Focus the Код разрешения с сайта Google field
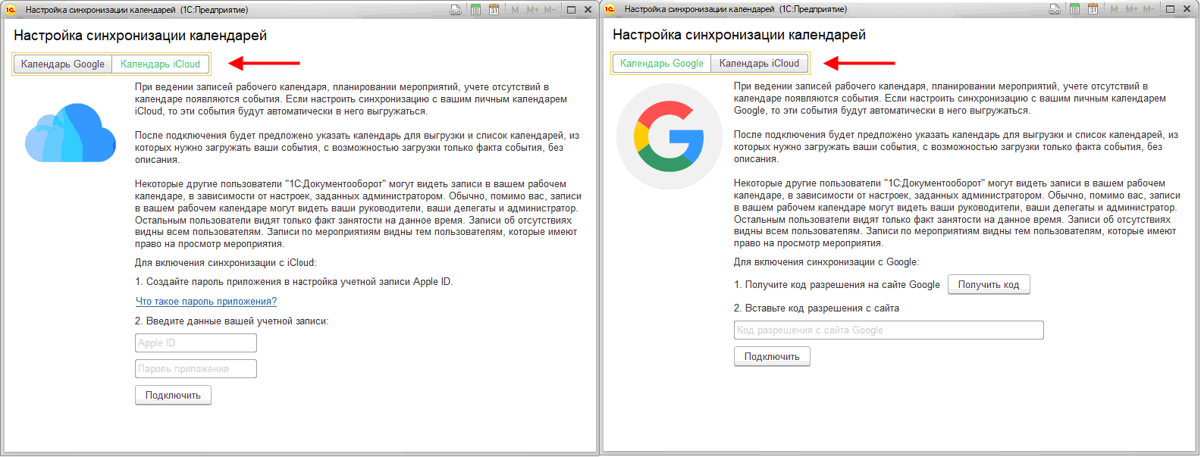The image size is (1201, 457). click(x=889, y=330)
